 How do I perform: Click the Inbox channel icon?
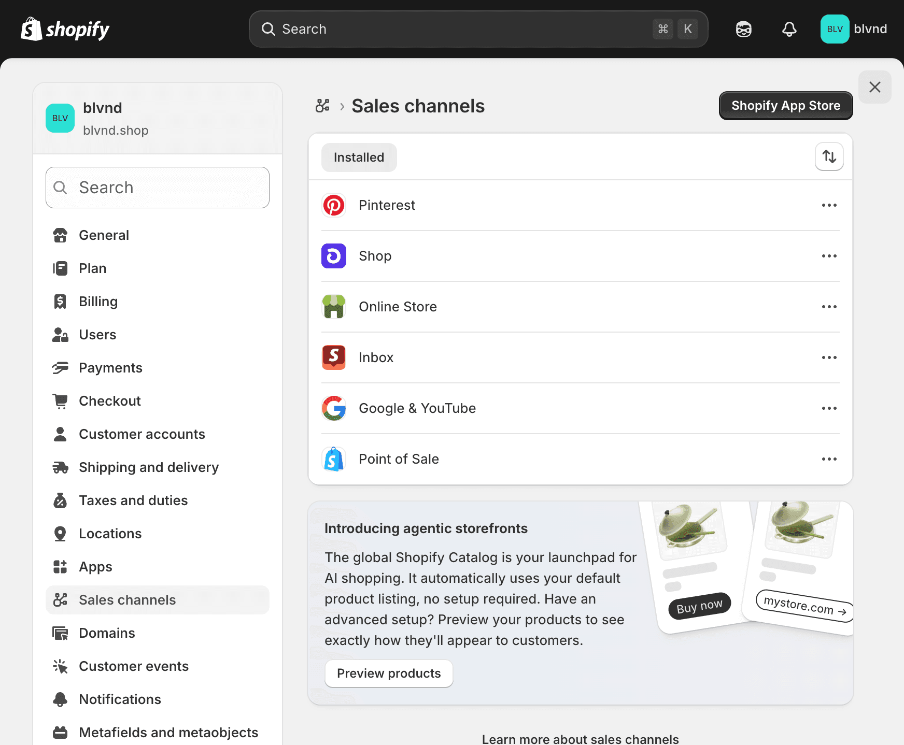click(x=334, y=357)
